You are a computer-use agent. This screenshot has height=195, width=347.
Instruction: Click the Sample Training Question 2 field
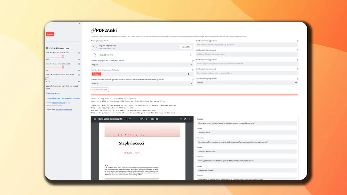pyautogui.click(x=247, y=64)
